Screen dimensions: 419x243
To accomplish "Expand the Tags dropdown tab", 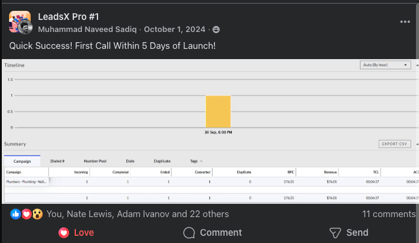I will [x=196, y=161].
